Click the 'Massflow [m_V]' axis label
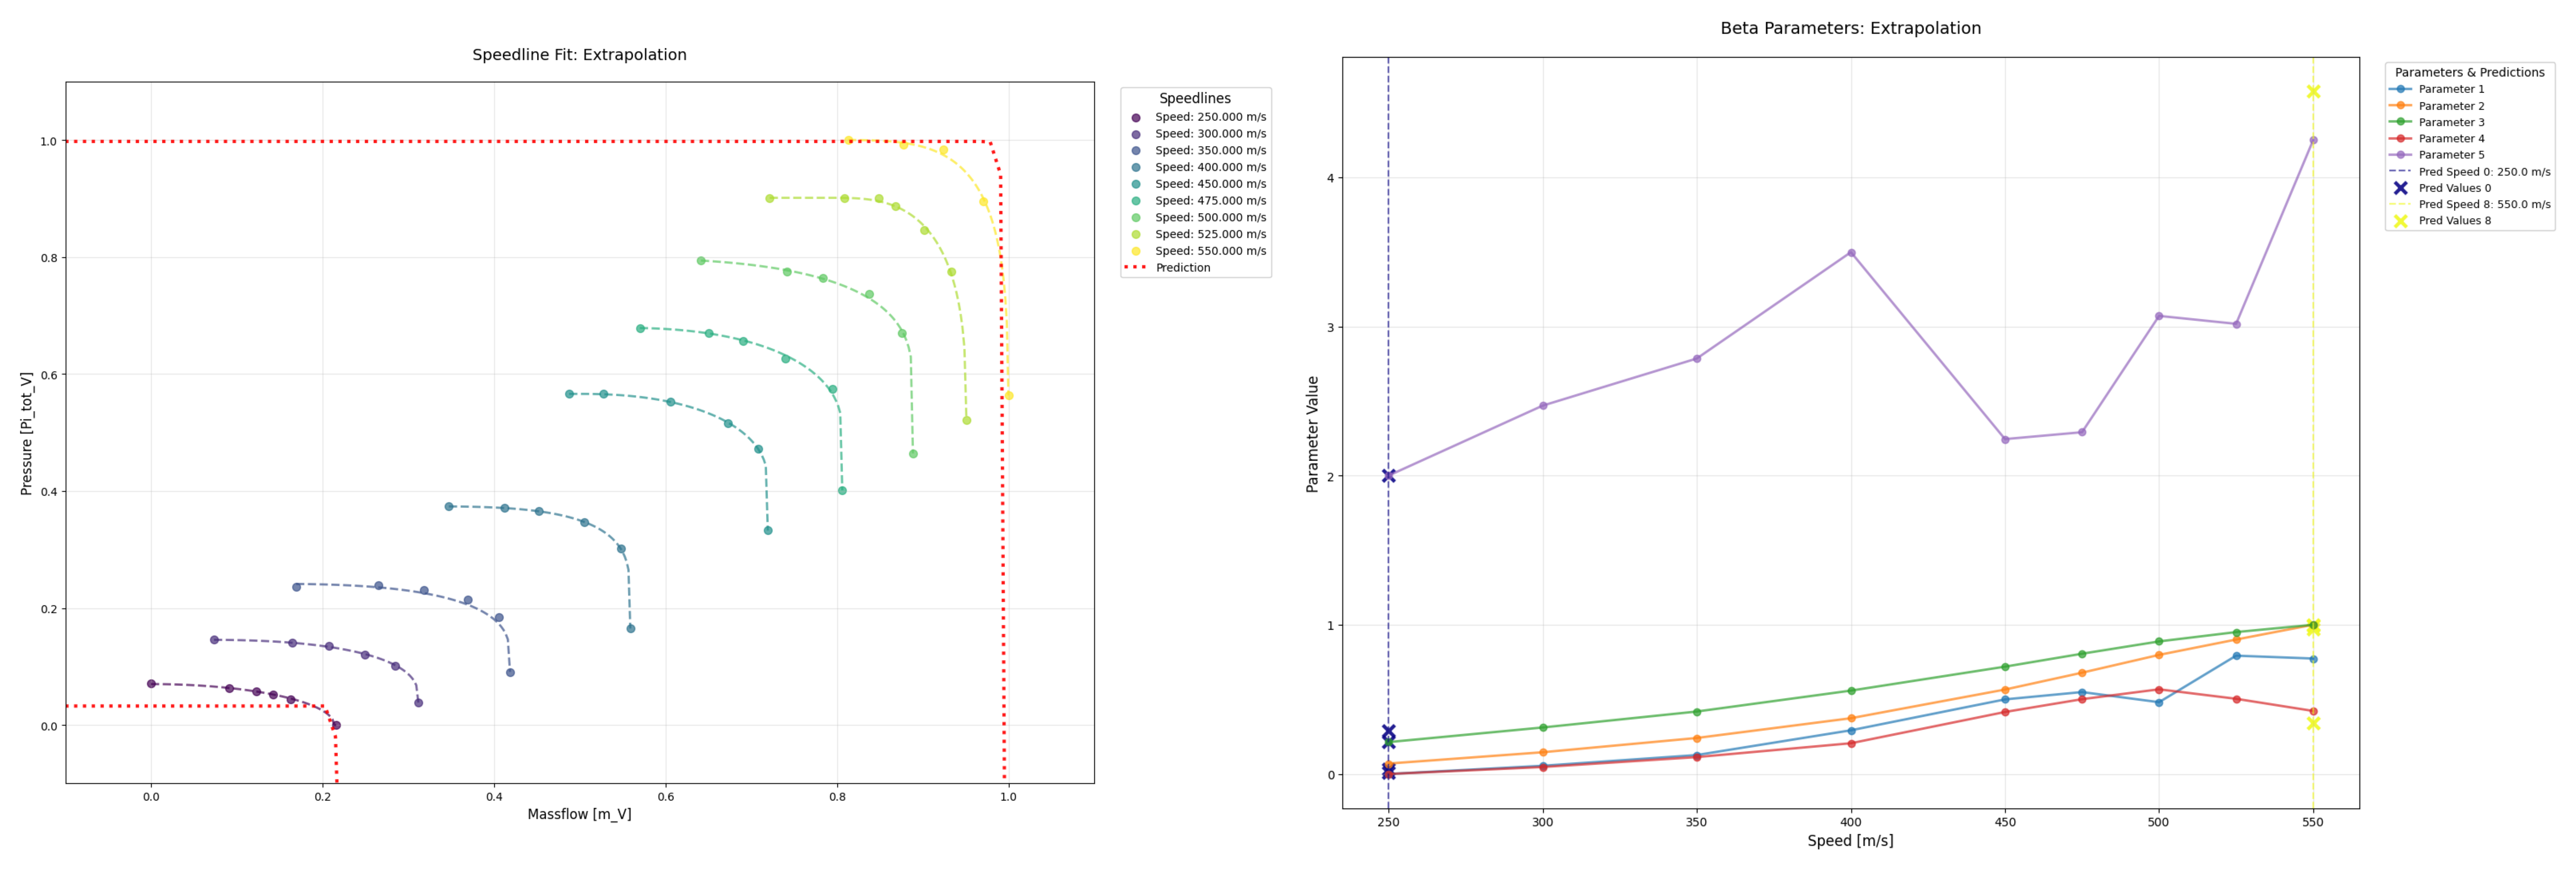Image resolution: width=2576 pixels, height=870 pixels. (x=579, y=814)
